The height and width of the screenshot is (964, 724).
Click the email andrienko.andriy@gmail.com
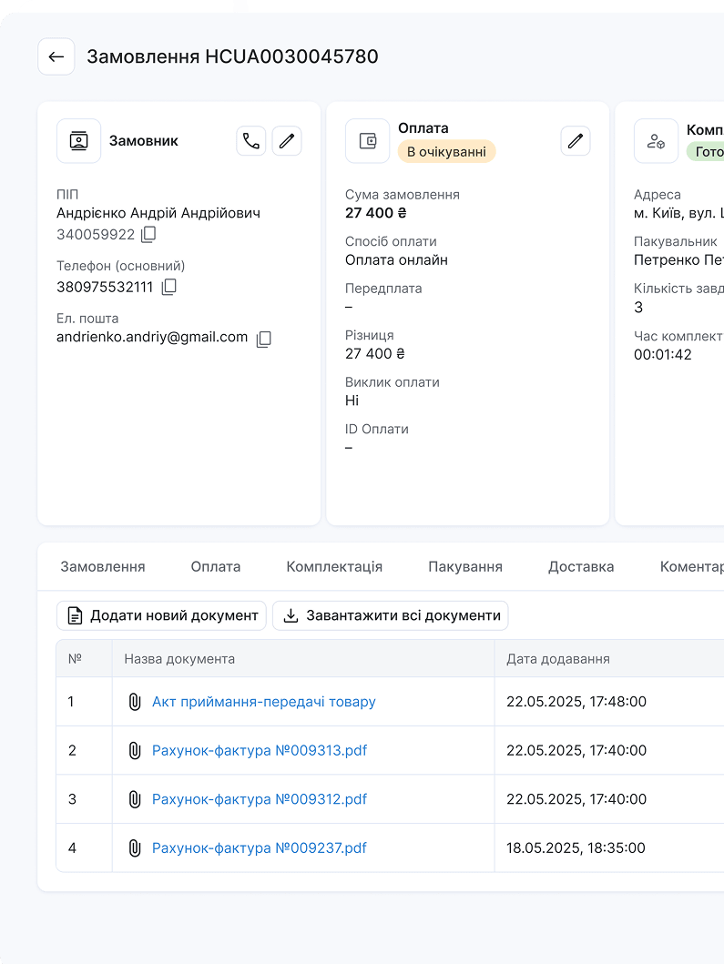pos(152,338)
